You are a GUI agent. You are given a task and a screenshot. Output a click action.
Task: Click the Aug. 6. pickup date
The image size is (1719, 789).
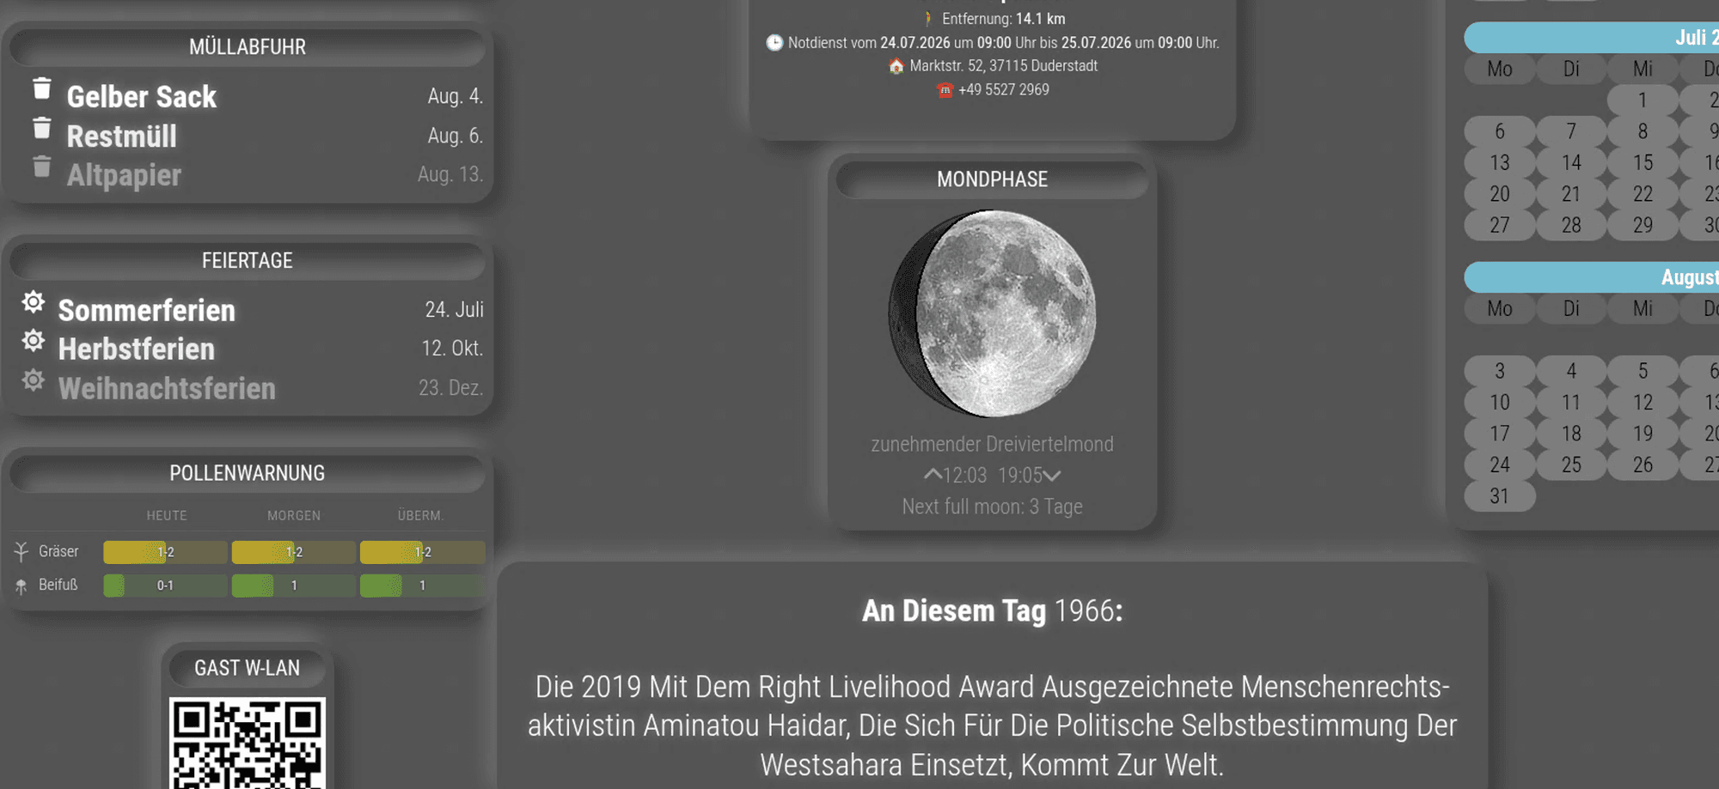456,136
